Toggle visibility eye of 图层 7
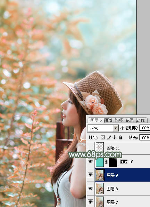The image size is (150, 207). [90, 202]
